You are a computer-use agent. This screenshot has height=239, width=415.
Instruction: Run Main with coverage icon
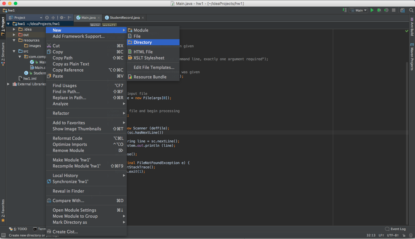(x=386, y=10)
